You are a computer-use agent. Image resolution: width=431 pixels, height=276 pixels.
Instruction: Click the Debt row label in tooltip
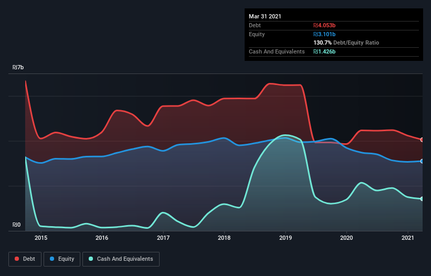(255, 25)
